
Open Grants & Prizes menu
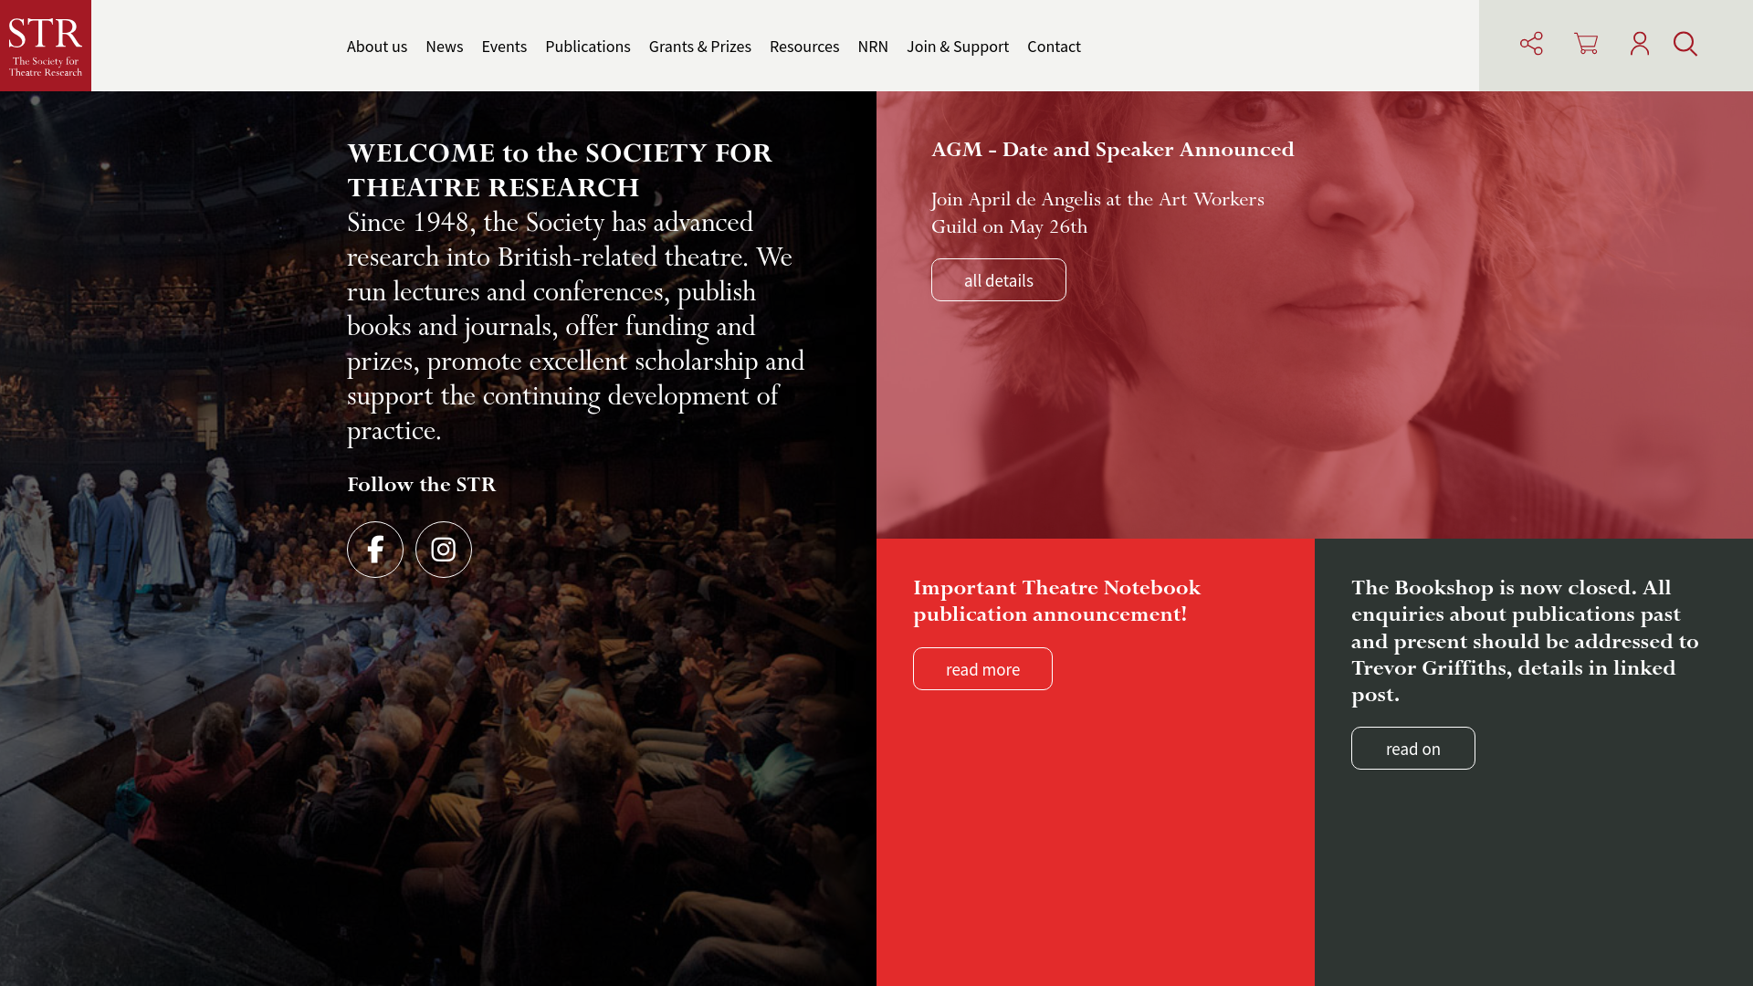[x=700, y=47]
